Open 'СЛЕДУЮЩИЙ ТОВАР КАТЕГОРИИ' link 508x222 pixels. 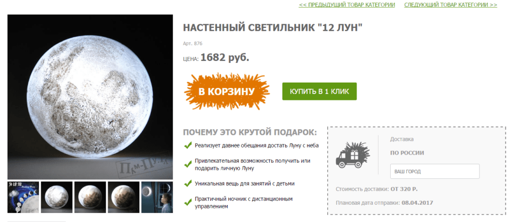tap(451, 5)
